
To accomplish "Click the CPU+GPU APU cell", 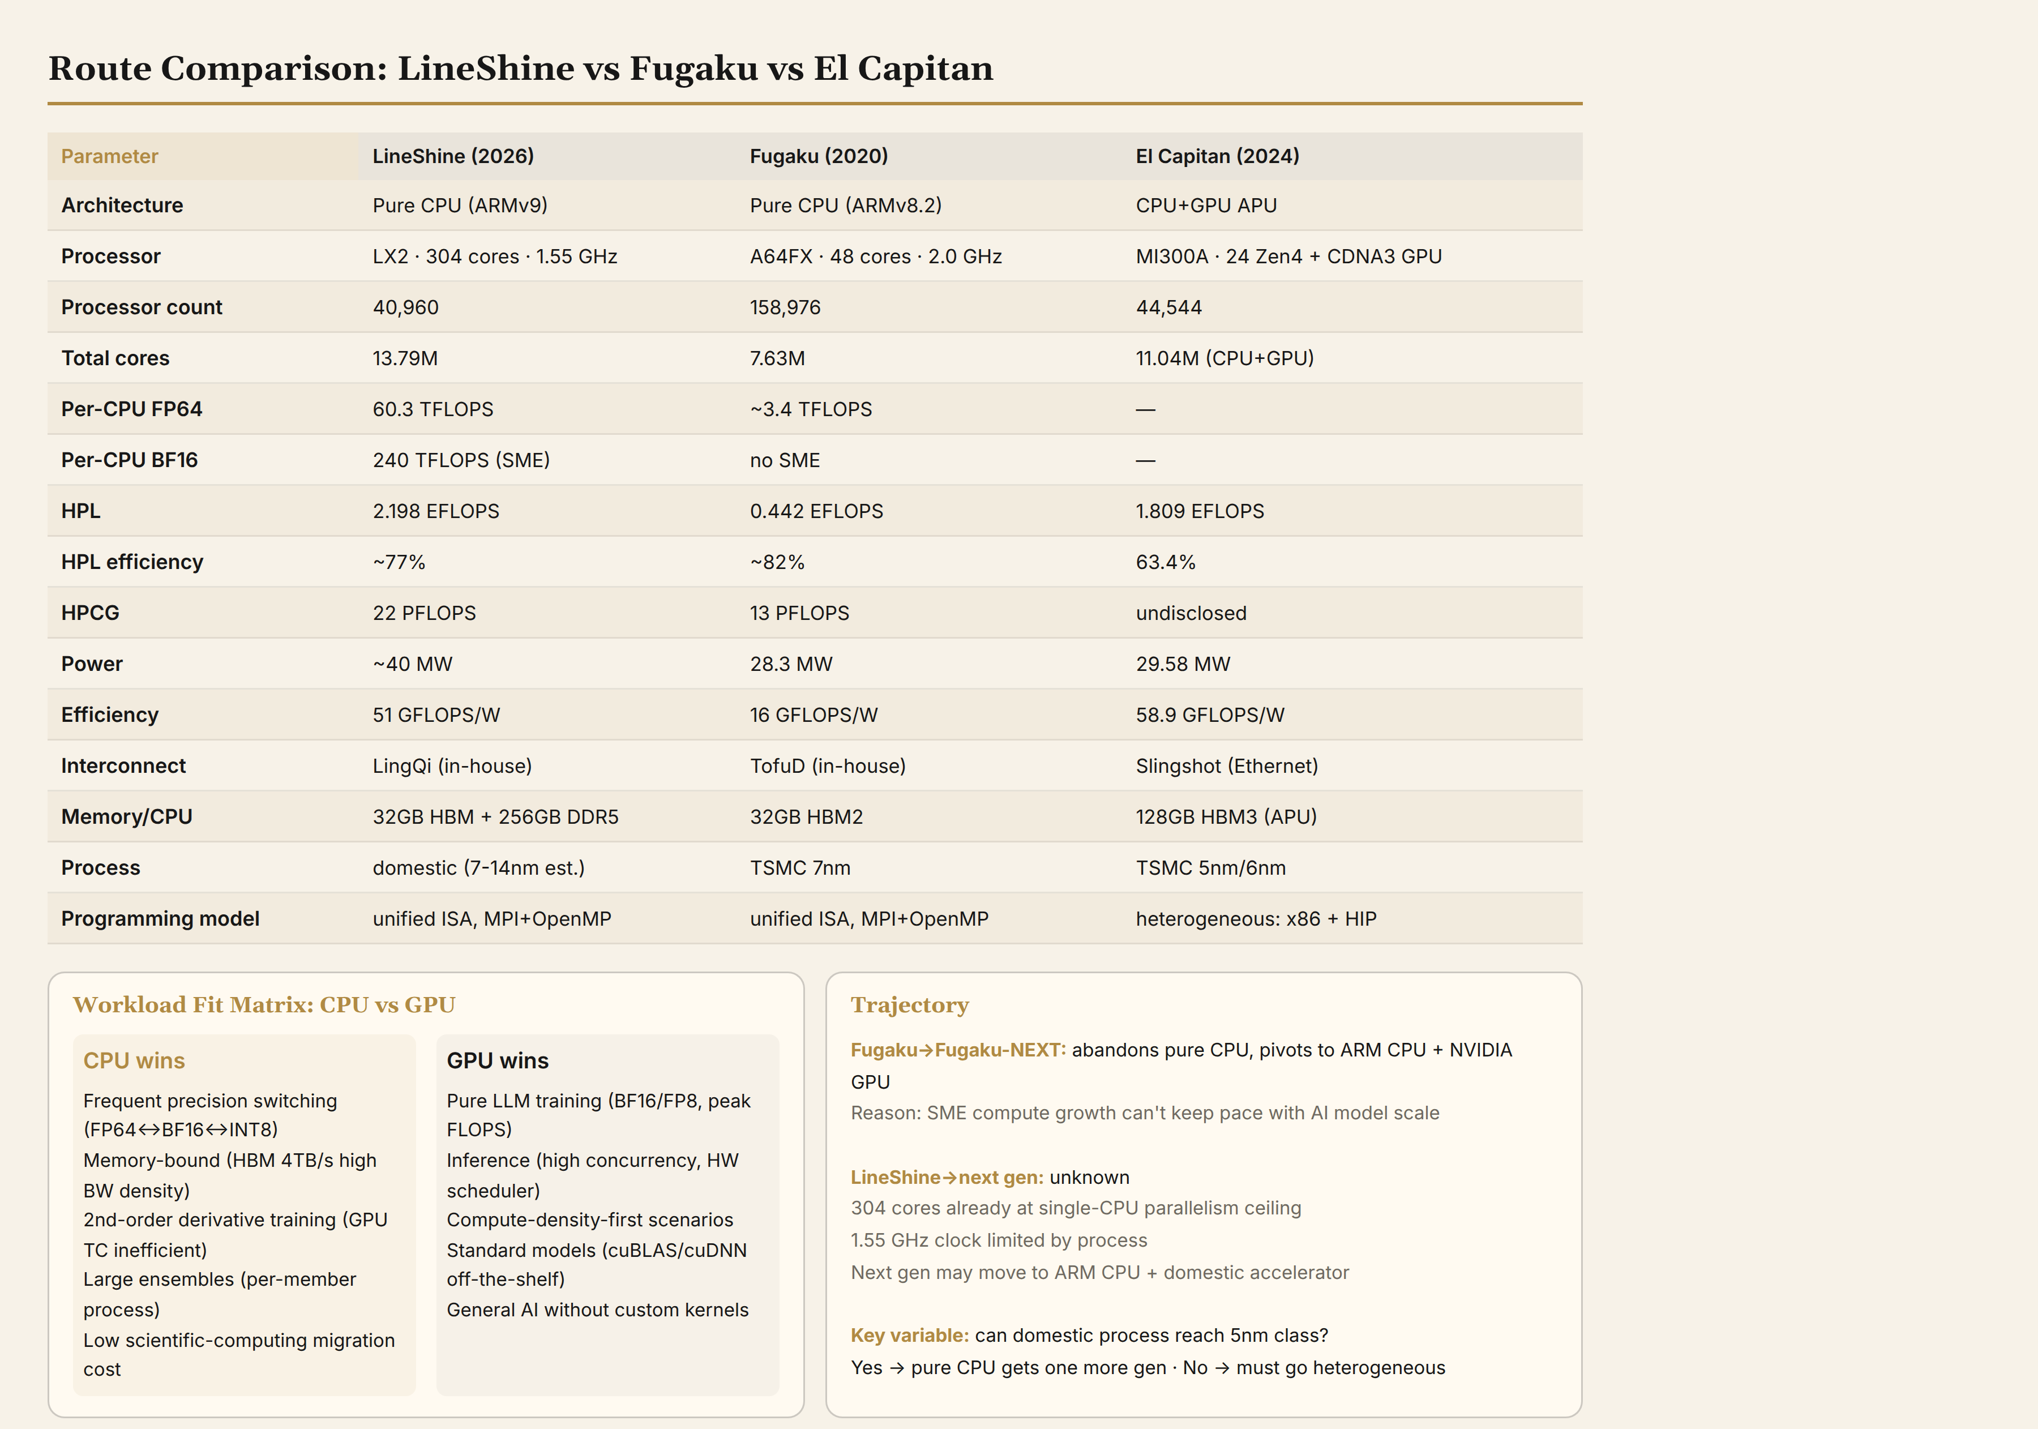I will (x=1206, y=205).
